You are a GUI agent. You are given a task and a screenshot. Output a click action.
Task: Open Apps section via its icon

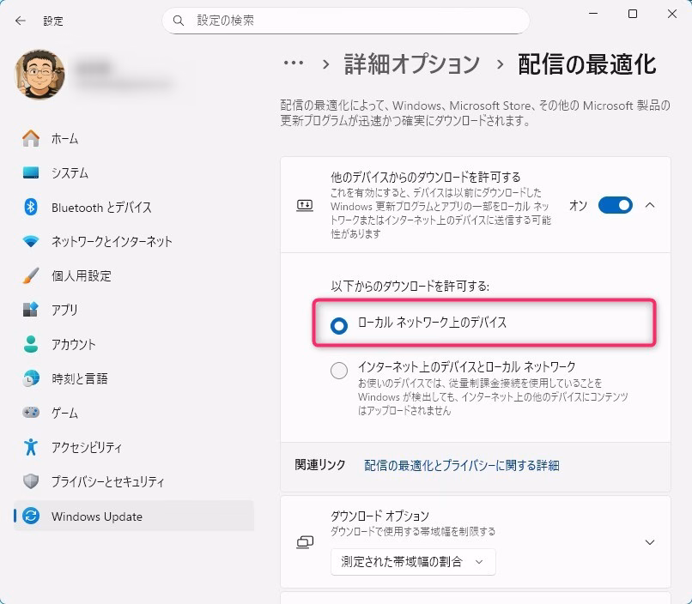[31, 311]
